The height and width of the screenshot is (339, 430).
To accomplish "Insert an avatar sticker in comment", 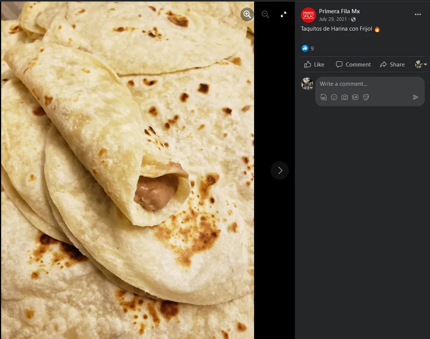I will tap(324, 97).
